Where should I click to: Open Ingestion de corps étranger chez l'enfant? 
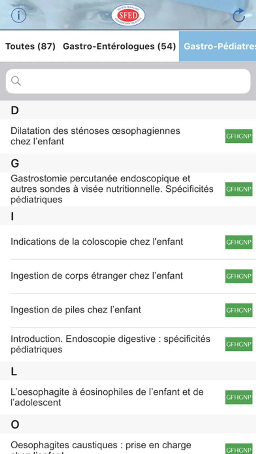(x=97, y=276)
